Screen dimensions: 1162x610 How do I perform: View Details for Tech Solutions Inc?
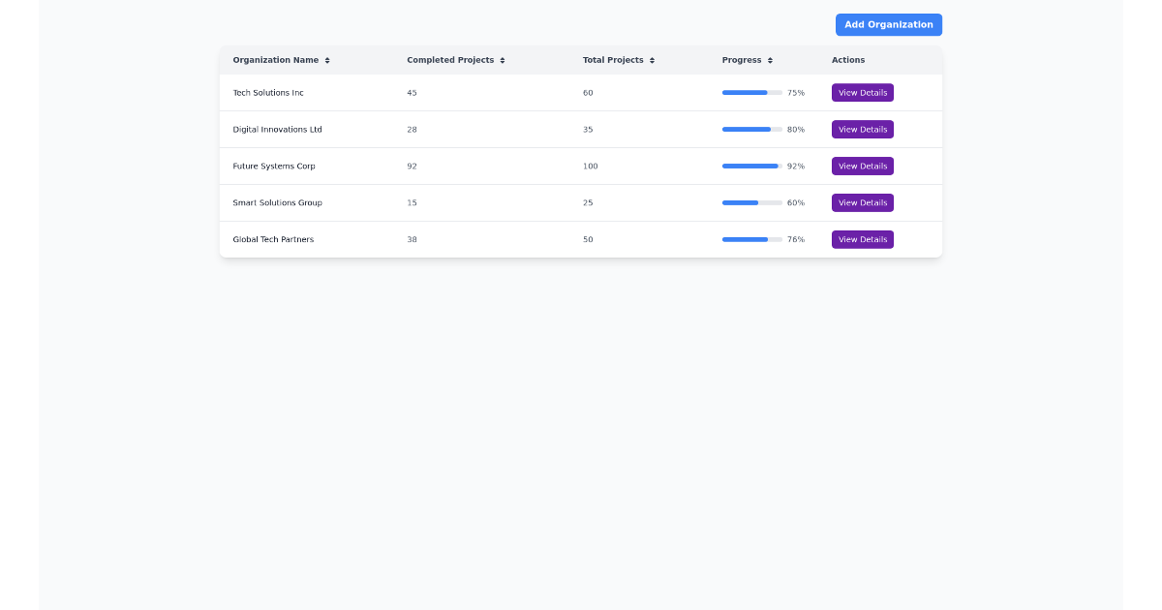[x=862, y=92]
